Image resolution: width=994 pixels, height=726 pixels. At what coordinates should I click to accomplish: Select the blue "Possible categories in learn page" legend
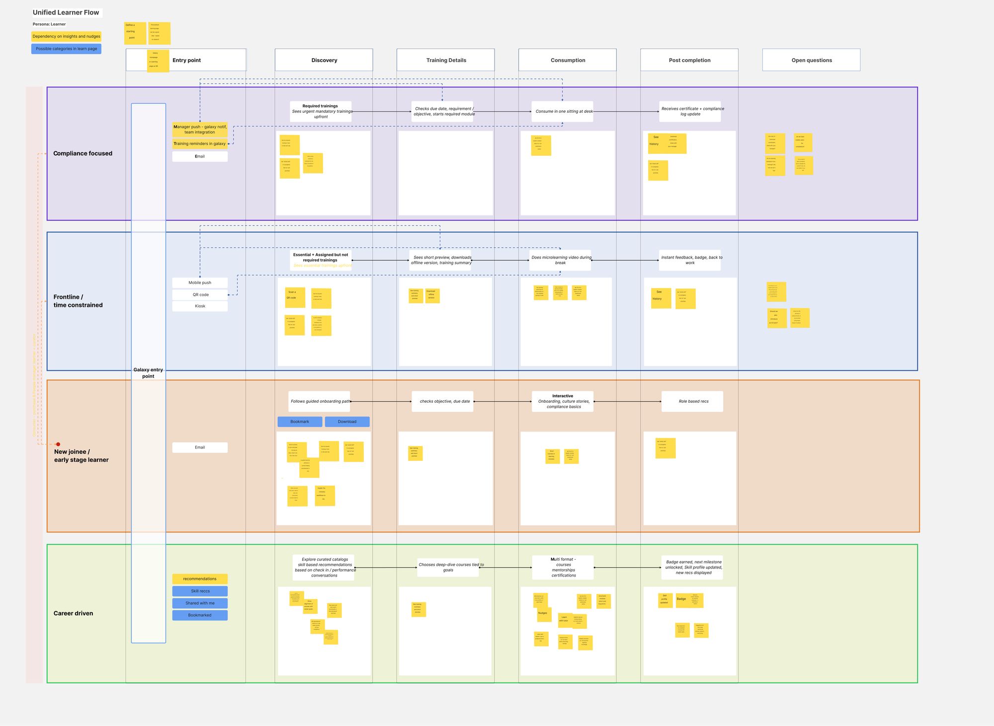coord(66,49)
